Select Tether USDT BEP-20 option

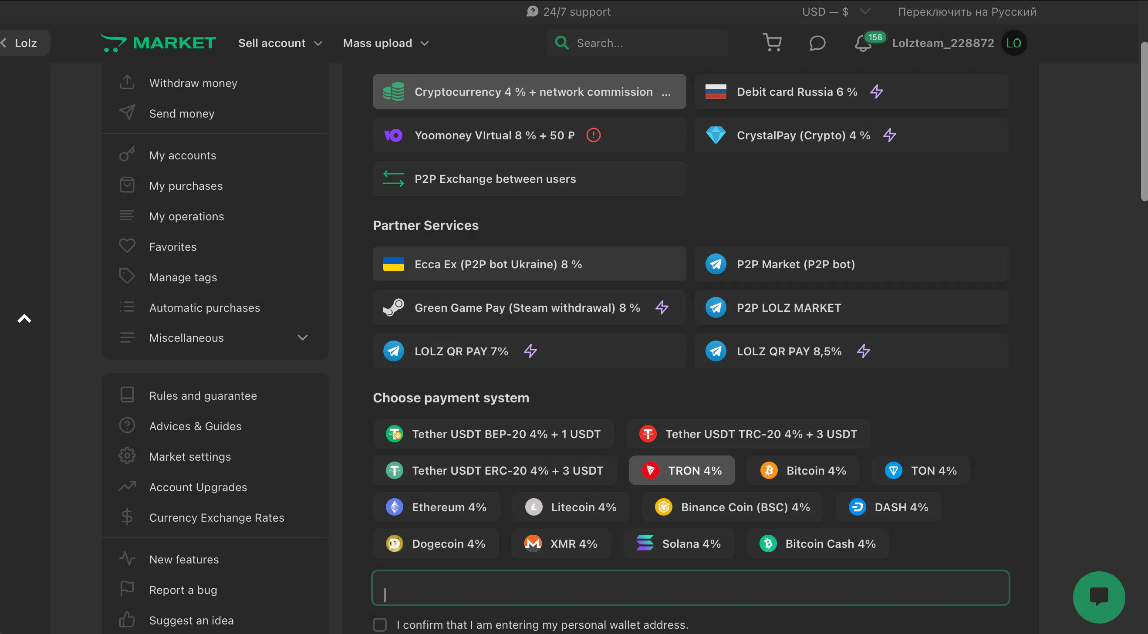(x=493, y=434)
